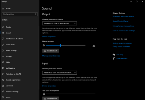Navigate to Multitasking settings
Screen dimensions: 145x100
tap(10, 68)
